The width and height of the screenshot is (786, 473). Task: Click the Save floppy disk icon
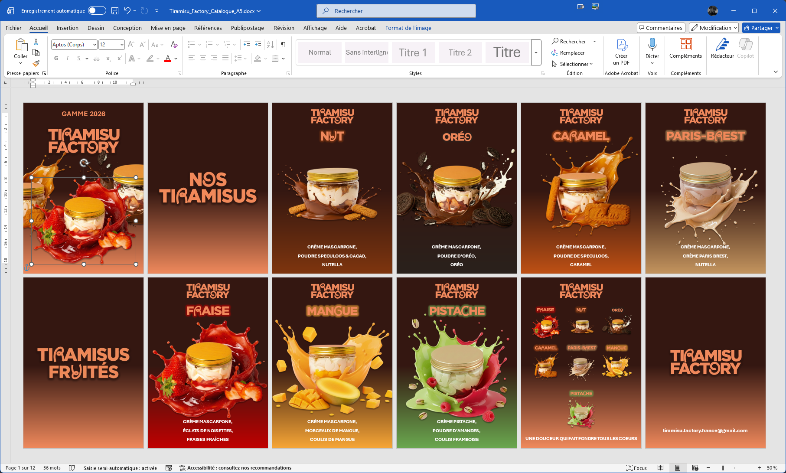click(x=115, y=11)
